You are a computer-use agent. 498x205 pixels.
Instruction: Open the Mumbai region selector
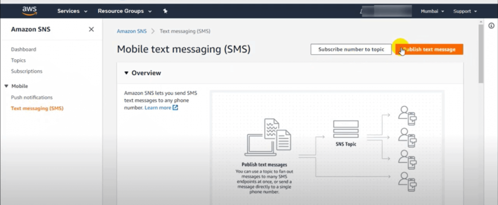432,11
